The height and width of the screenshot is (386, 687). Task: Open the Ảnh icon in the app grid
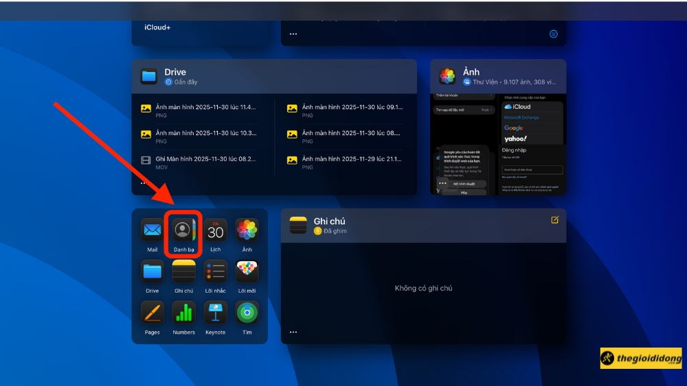click(247, 230)
